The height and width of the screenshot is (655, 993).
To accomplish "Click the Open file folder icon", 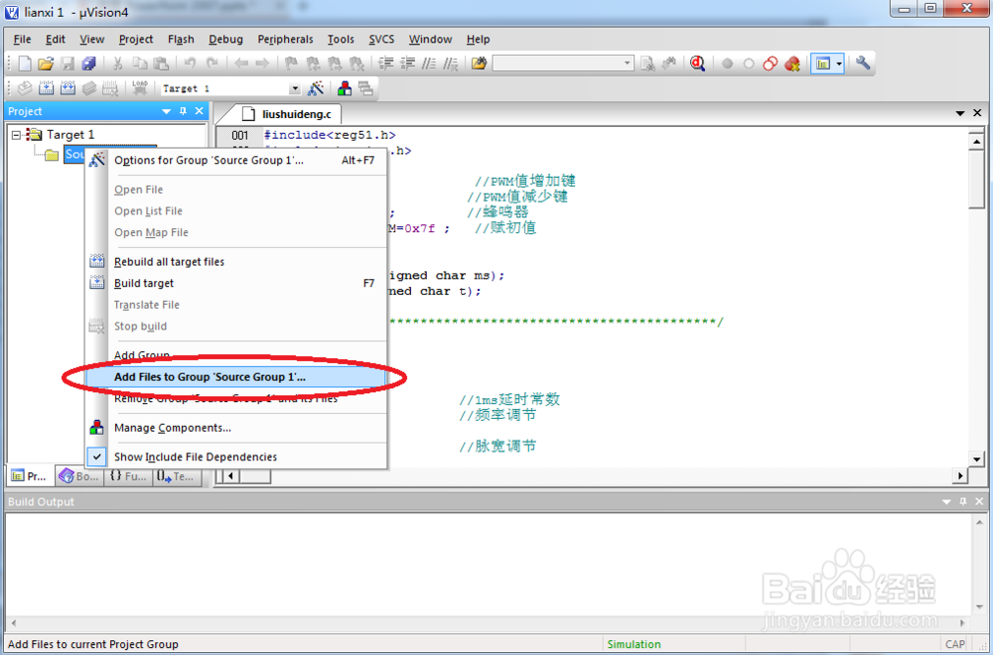I will point(46,64).
